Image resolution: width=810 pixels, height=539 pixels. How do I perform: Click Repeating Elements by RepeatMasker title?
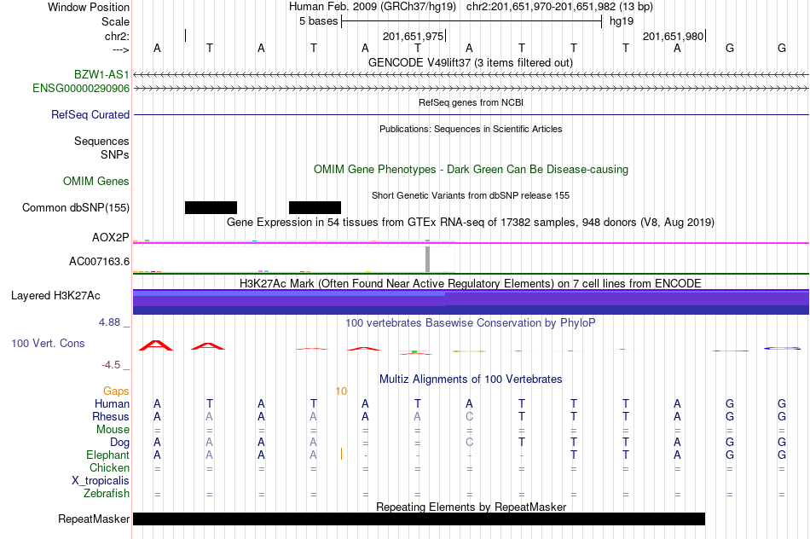471,507
